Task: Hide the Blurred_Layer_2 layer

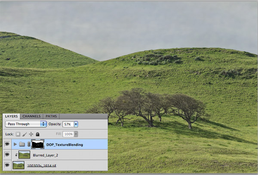Action: coord(7,155)
